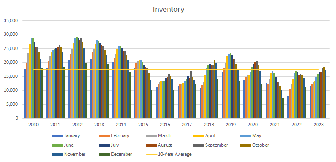Click the Inventory chart title
This screenshot has width=336, height=162.
pos(168,10)
